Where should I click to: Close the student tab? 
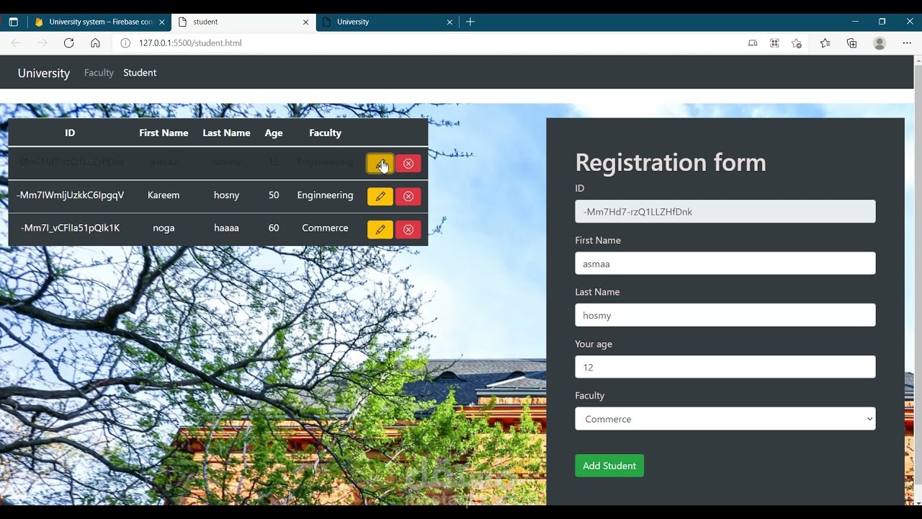click(305, 22)
